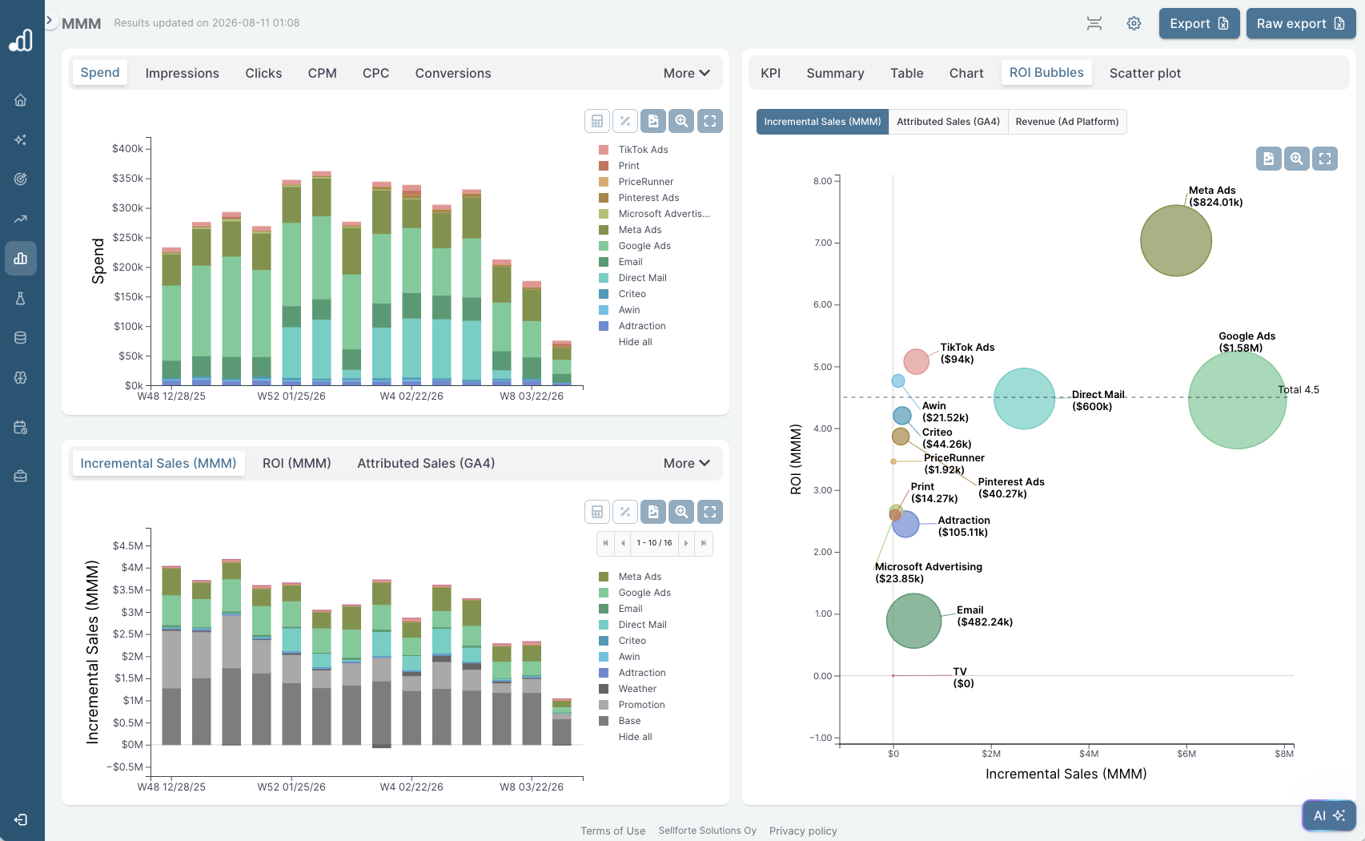Open the More dropdown in Spend panel

tap(687, 73)
